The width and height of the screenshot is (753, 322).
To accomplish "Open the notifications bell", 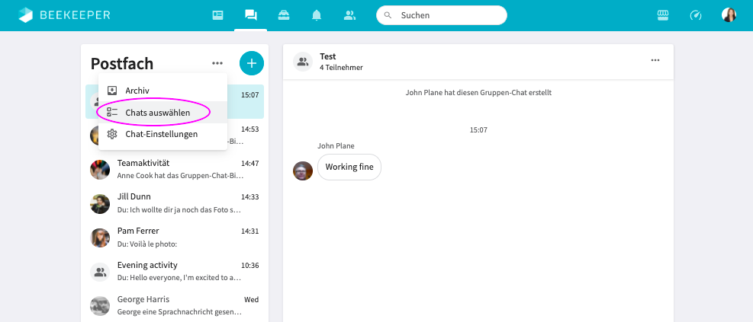I will 317,15.
